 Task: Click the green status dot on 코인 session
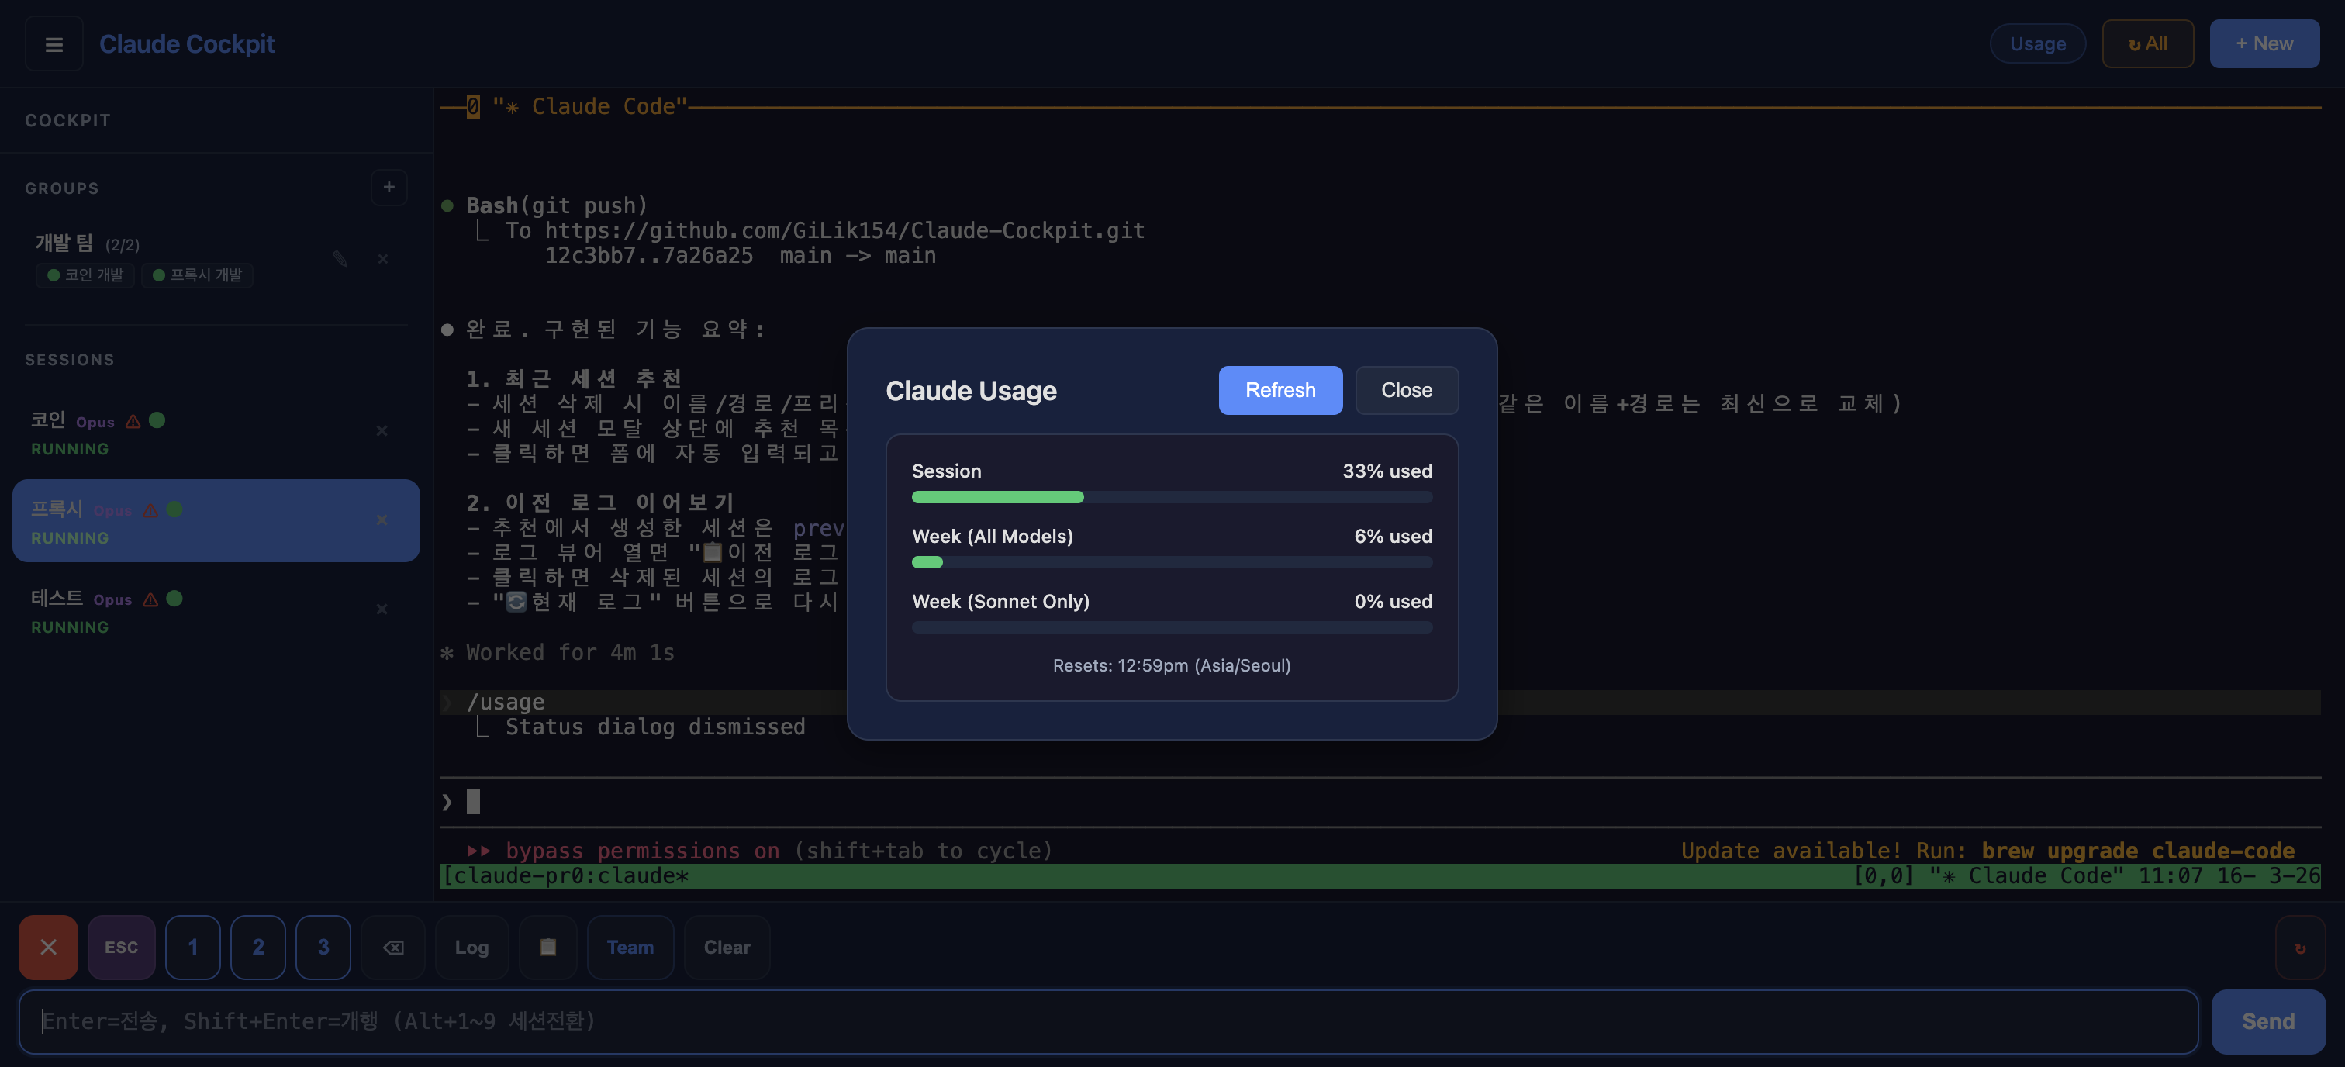157,420
